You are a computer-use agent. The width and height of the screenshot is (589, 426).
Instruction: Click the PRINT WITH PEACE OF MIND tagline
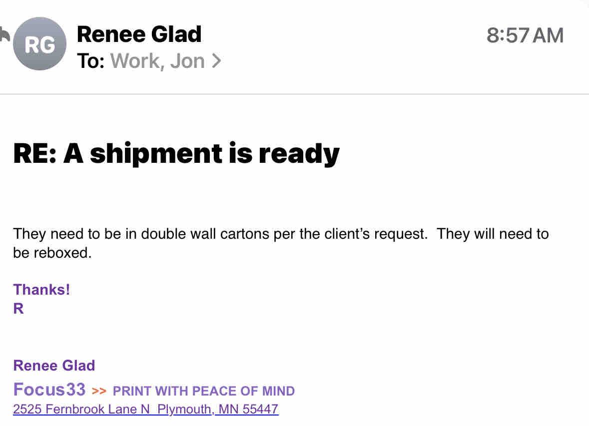[x=204, y=391]
